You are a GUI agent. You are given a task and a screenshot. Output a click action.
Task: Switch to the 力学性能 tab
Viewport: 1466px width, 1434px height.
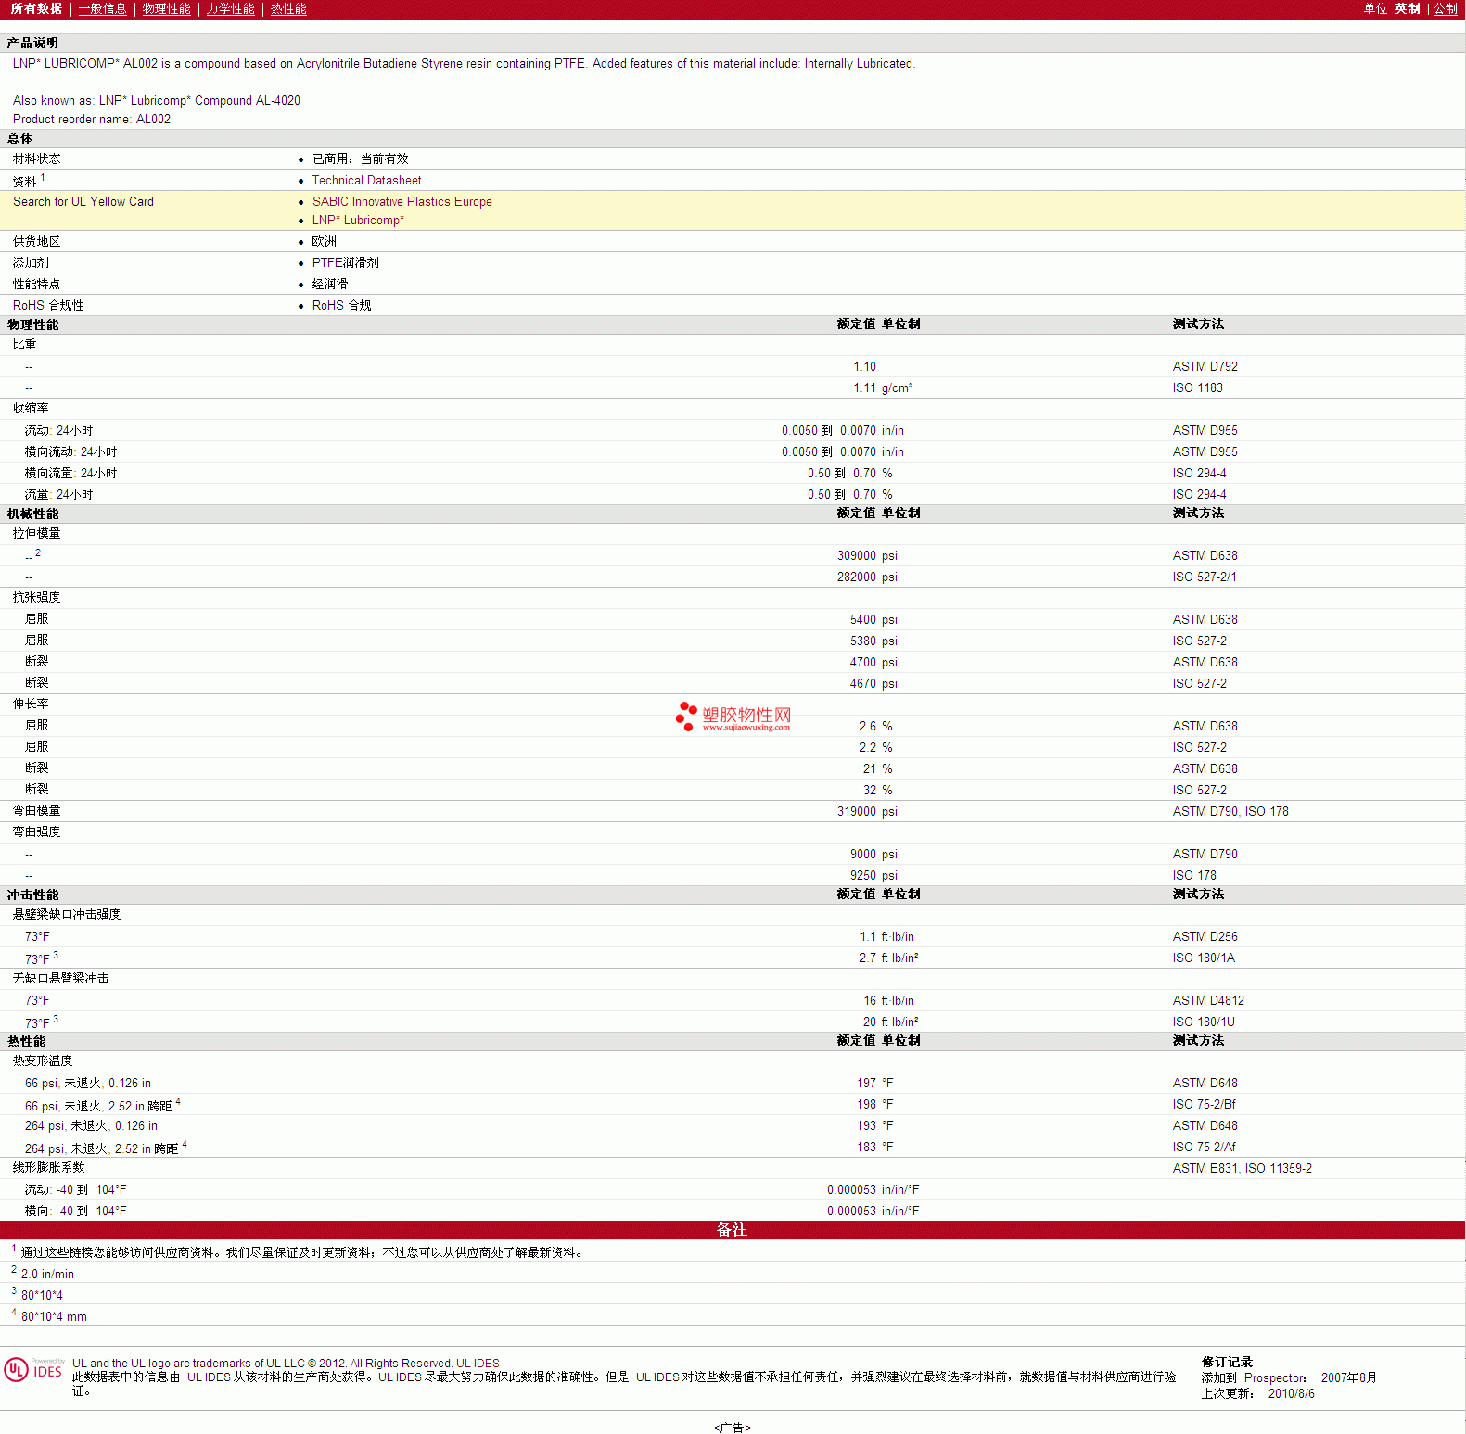pos(230,9)
